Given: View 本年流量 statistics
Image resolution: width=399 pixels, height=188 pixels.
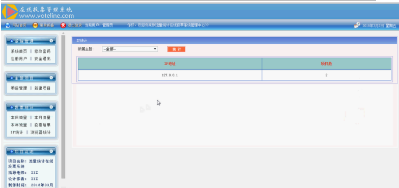Looking at the screenshot, I should click(19, 125).
